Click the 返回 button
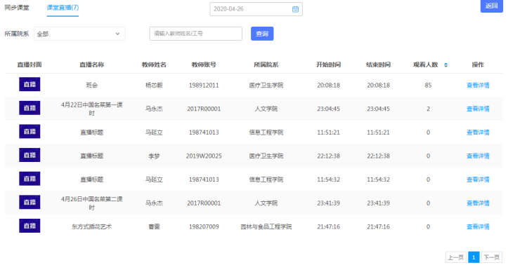Image resolution: width=508 pixels, height=265 pixels. (491, 6)
